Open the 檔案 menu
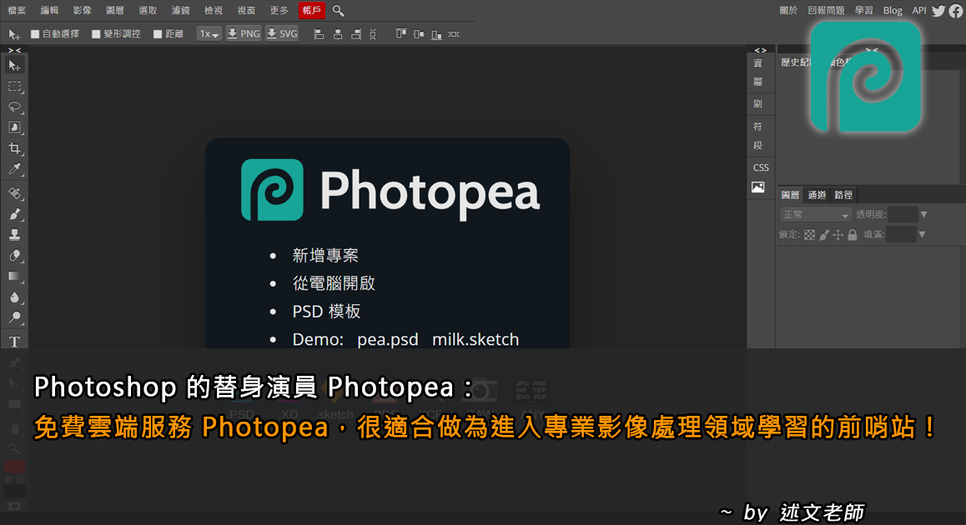This screenshot has width=966, height=525. [x=17, y=11]
